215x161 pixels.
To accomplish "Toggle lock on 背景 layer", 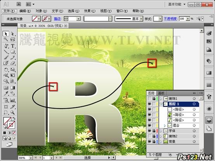I will point(154,142).
